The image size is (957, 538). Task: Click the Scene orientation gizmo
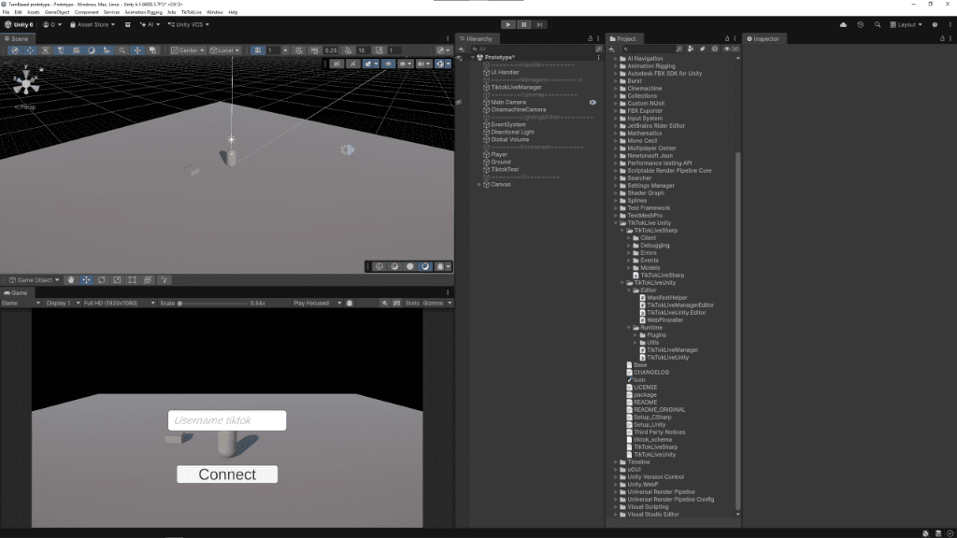(x=25, y=82)
